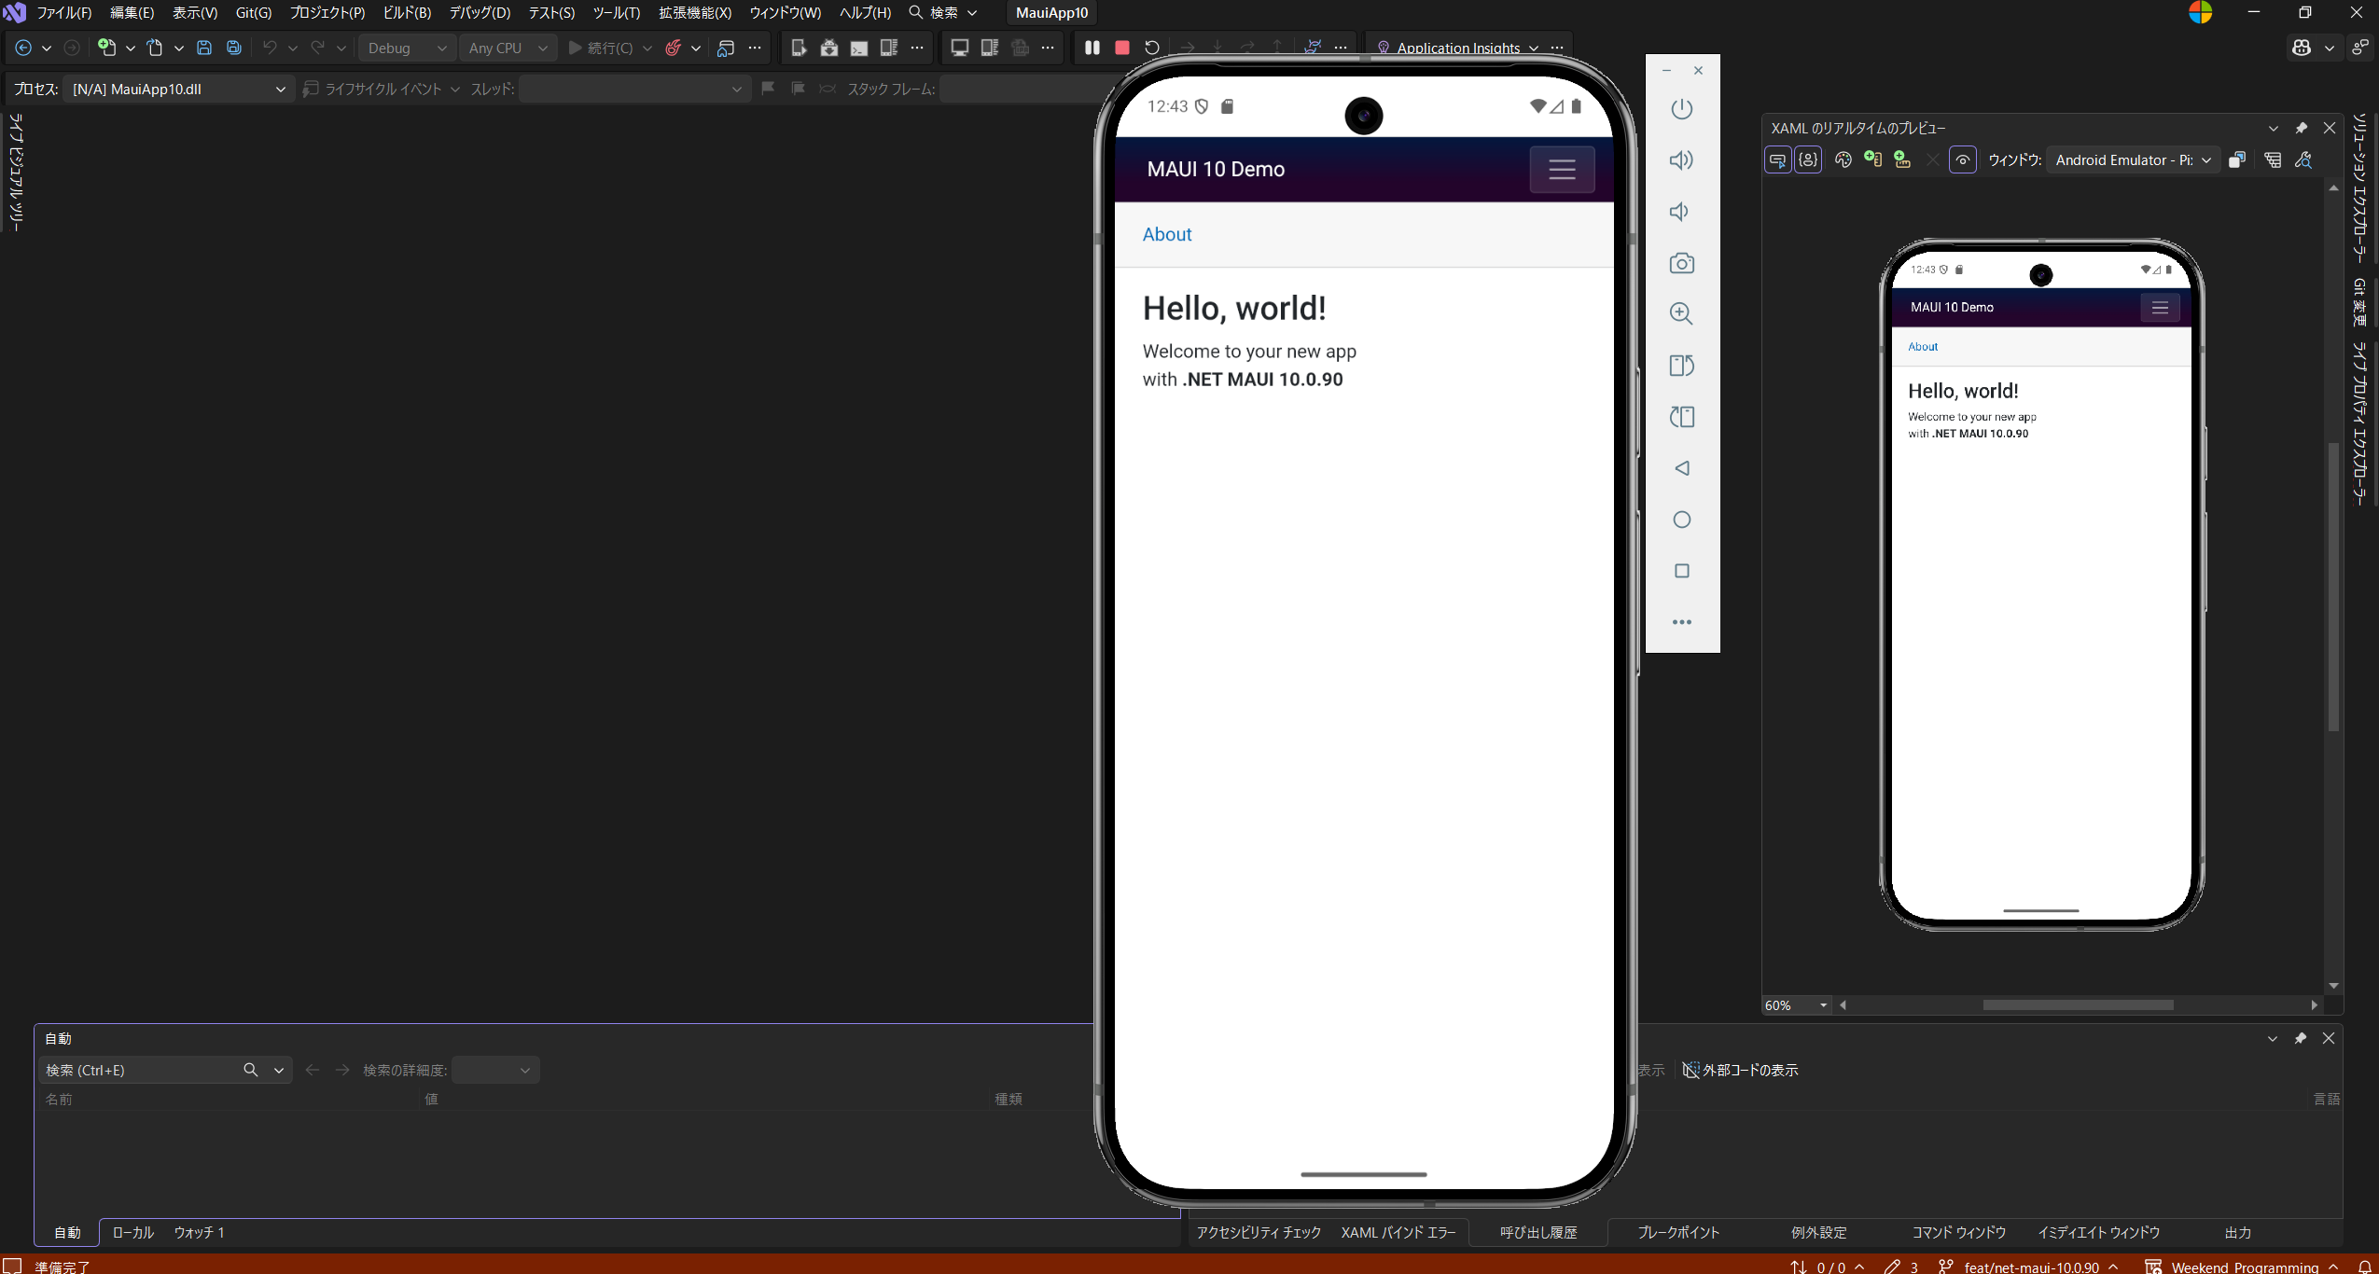Switch to the Output tab (出力)
This screenshot has width=2379, height=1274.
point(2237,1232)
